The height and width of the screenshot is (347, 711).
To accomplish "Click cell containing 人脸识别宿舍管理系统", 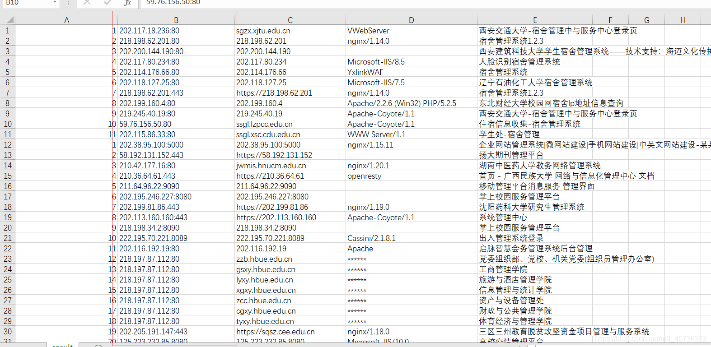I will tap(535, 62).
